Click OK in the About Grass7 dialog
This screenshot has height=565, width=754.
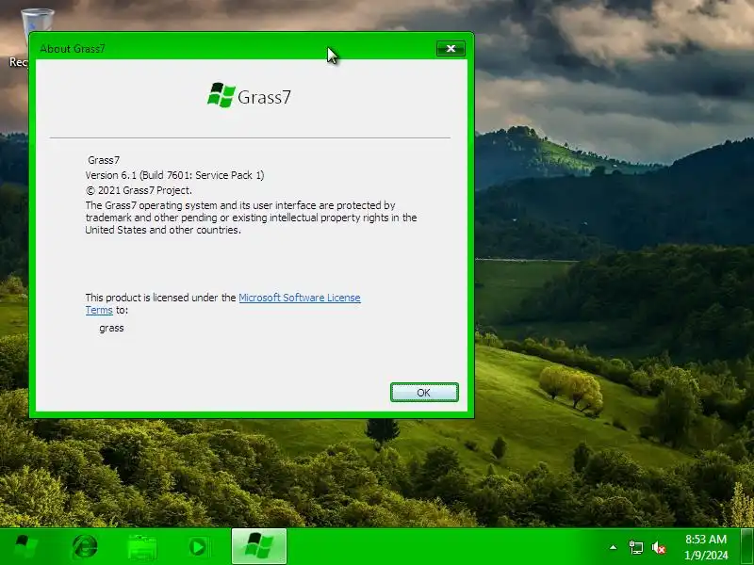tap(424, 393)
